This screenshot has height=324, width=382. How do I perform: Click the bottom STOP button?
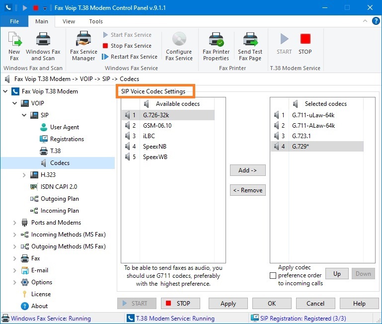(180, 304)
